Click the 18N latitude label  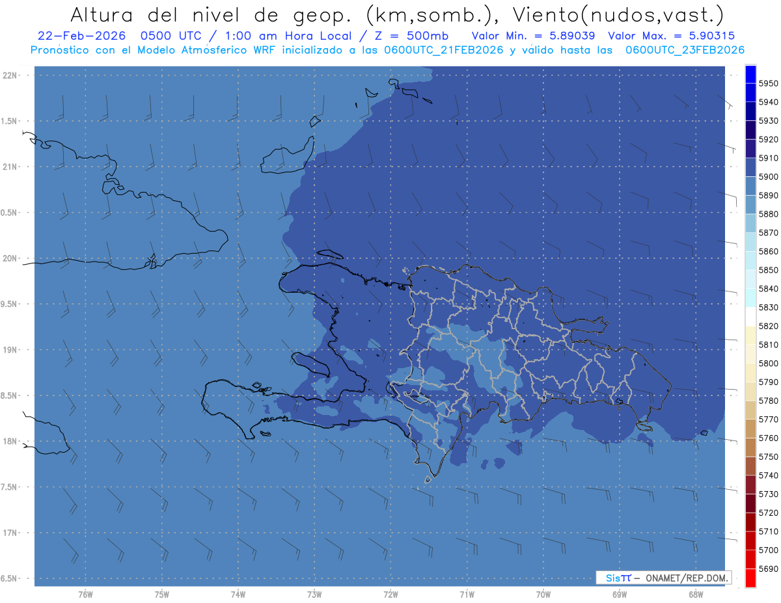pyautogui.click(x=9, y=441)
